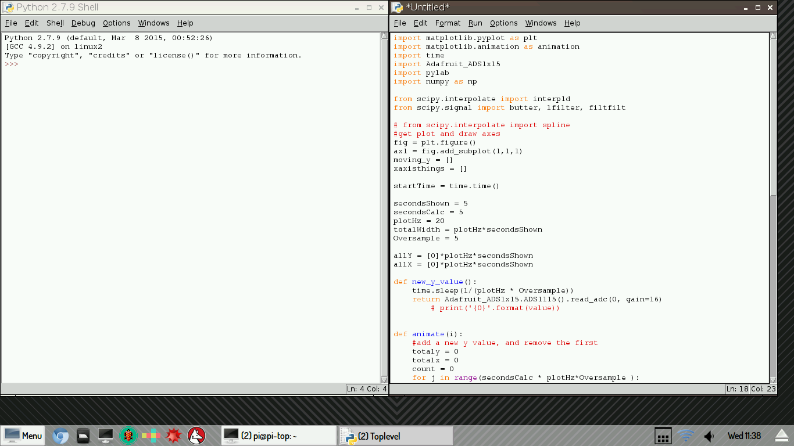Click the line 'Oversample = 5'
This screenshot has width=794, height=446.
(x=426, y=238)
